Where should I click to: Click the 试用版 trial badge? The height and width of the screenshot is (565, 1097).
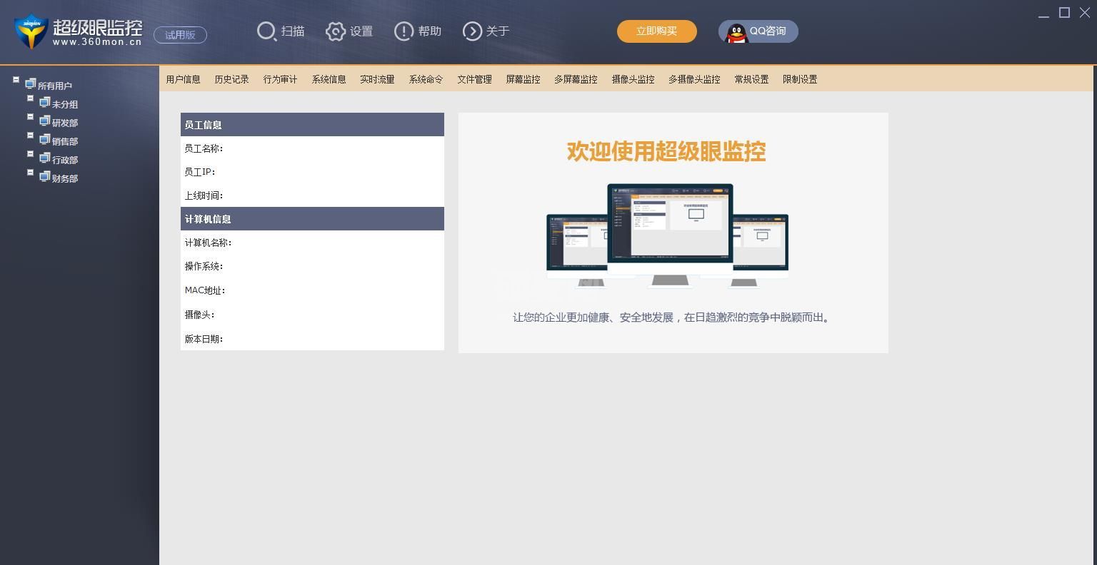click(x=180, y=35)
